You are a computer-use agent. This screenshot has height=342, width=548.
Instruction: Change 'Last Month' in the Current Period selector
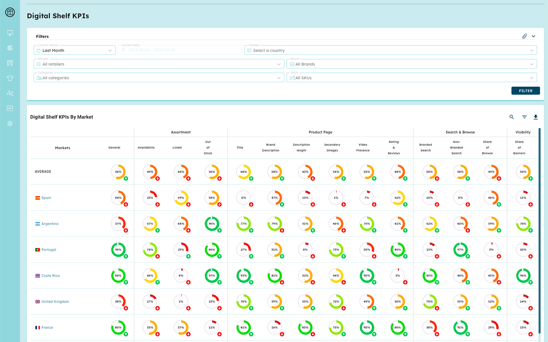(x=74, y=50)
